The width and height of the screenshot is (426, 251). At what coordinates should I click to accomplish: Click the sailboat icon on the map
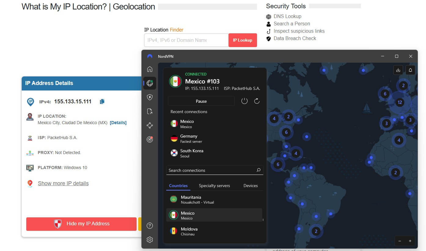pyautogui.click(x=366, y=108)
